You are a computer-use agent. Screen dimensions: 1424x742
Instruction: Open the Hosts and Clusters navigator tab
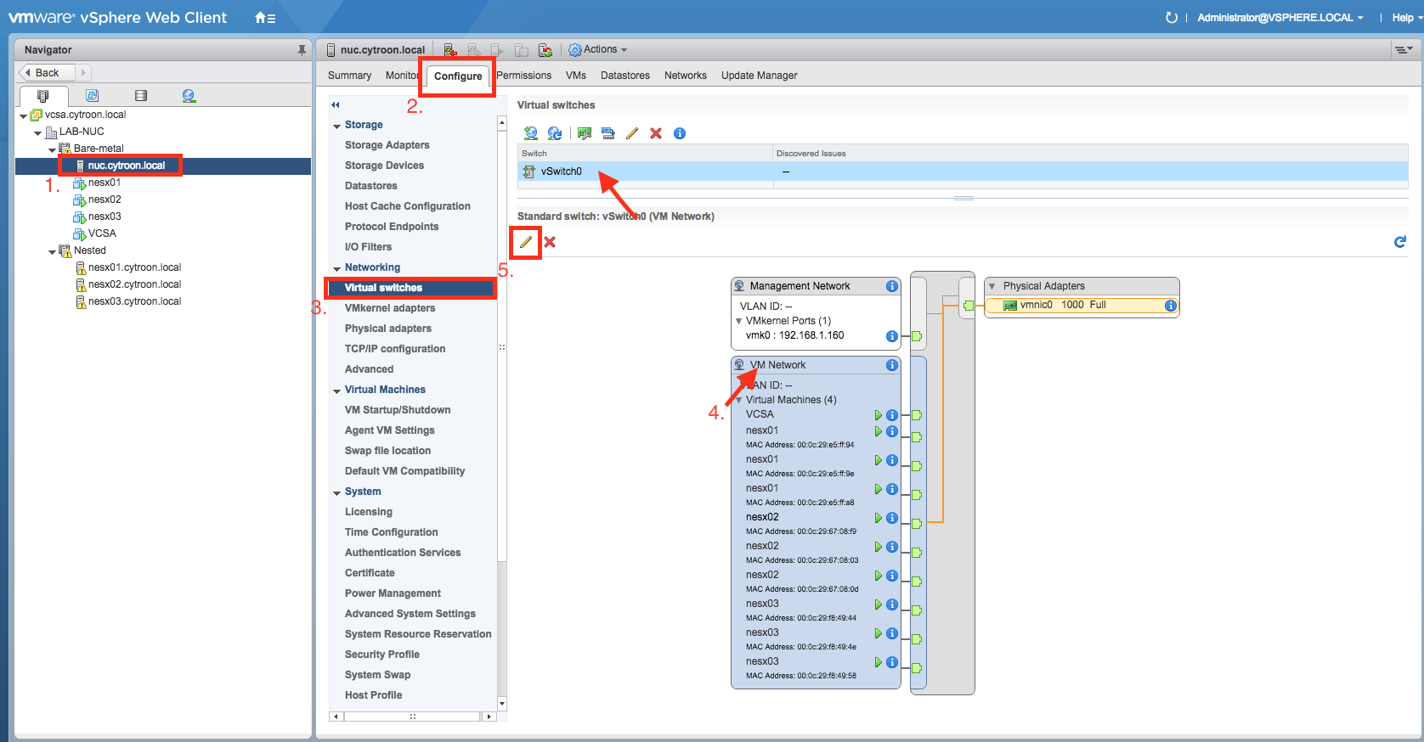coord(43,96)
